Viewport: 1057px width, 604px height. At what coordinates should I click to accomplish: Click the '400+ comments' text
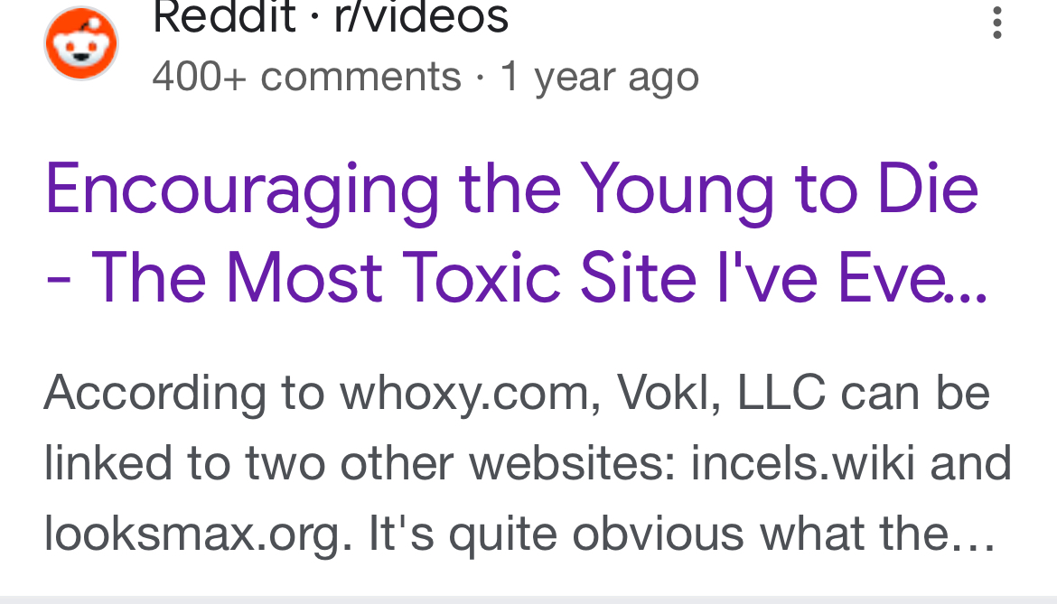tap(306, 77)
